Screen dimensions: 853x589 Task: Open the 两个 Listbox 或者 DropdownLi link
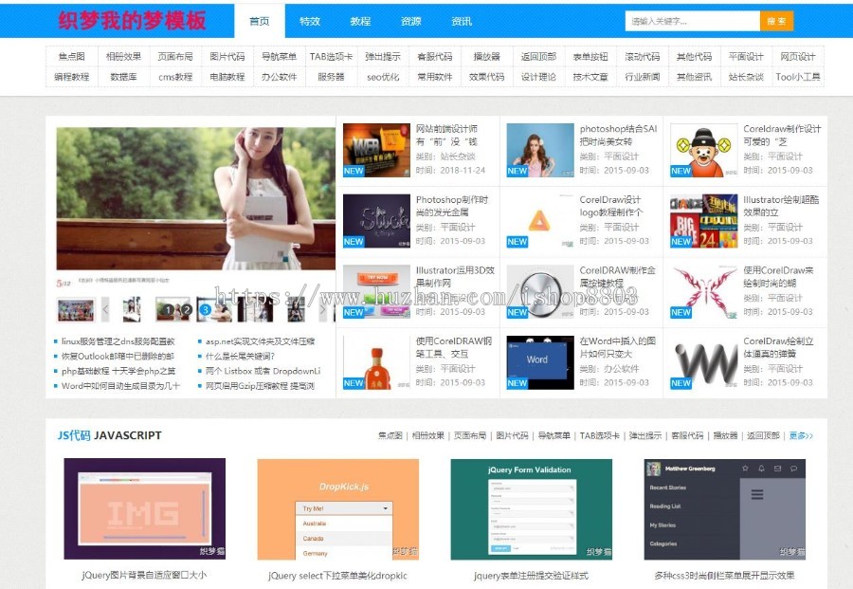pos(263,371)
